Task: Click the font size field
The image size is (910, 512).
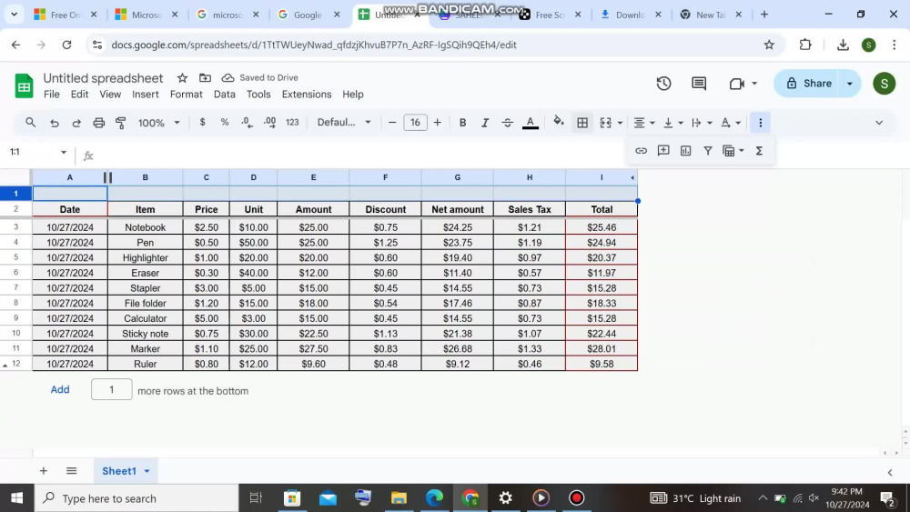Action: click(415, 123)
